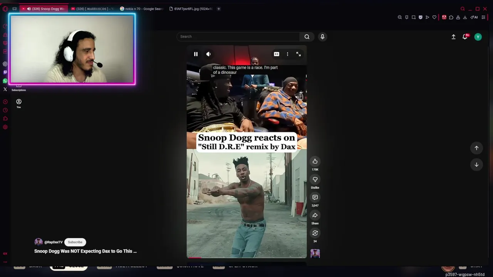The width and height of the screenshot is (493, 277).
Task: Search with your voice microphone button
Action: pyautogui.click(x=322, y=37)
